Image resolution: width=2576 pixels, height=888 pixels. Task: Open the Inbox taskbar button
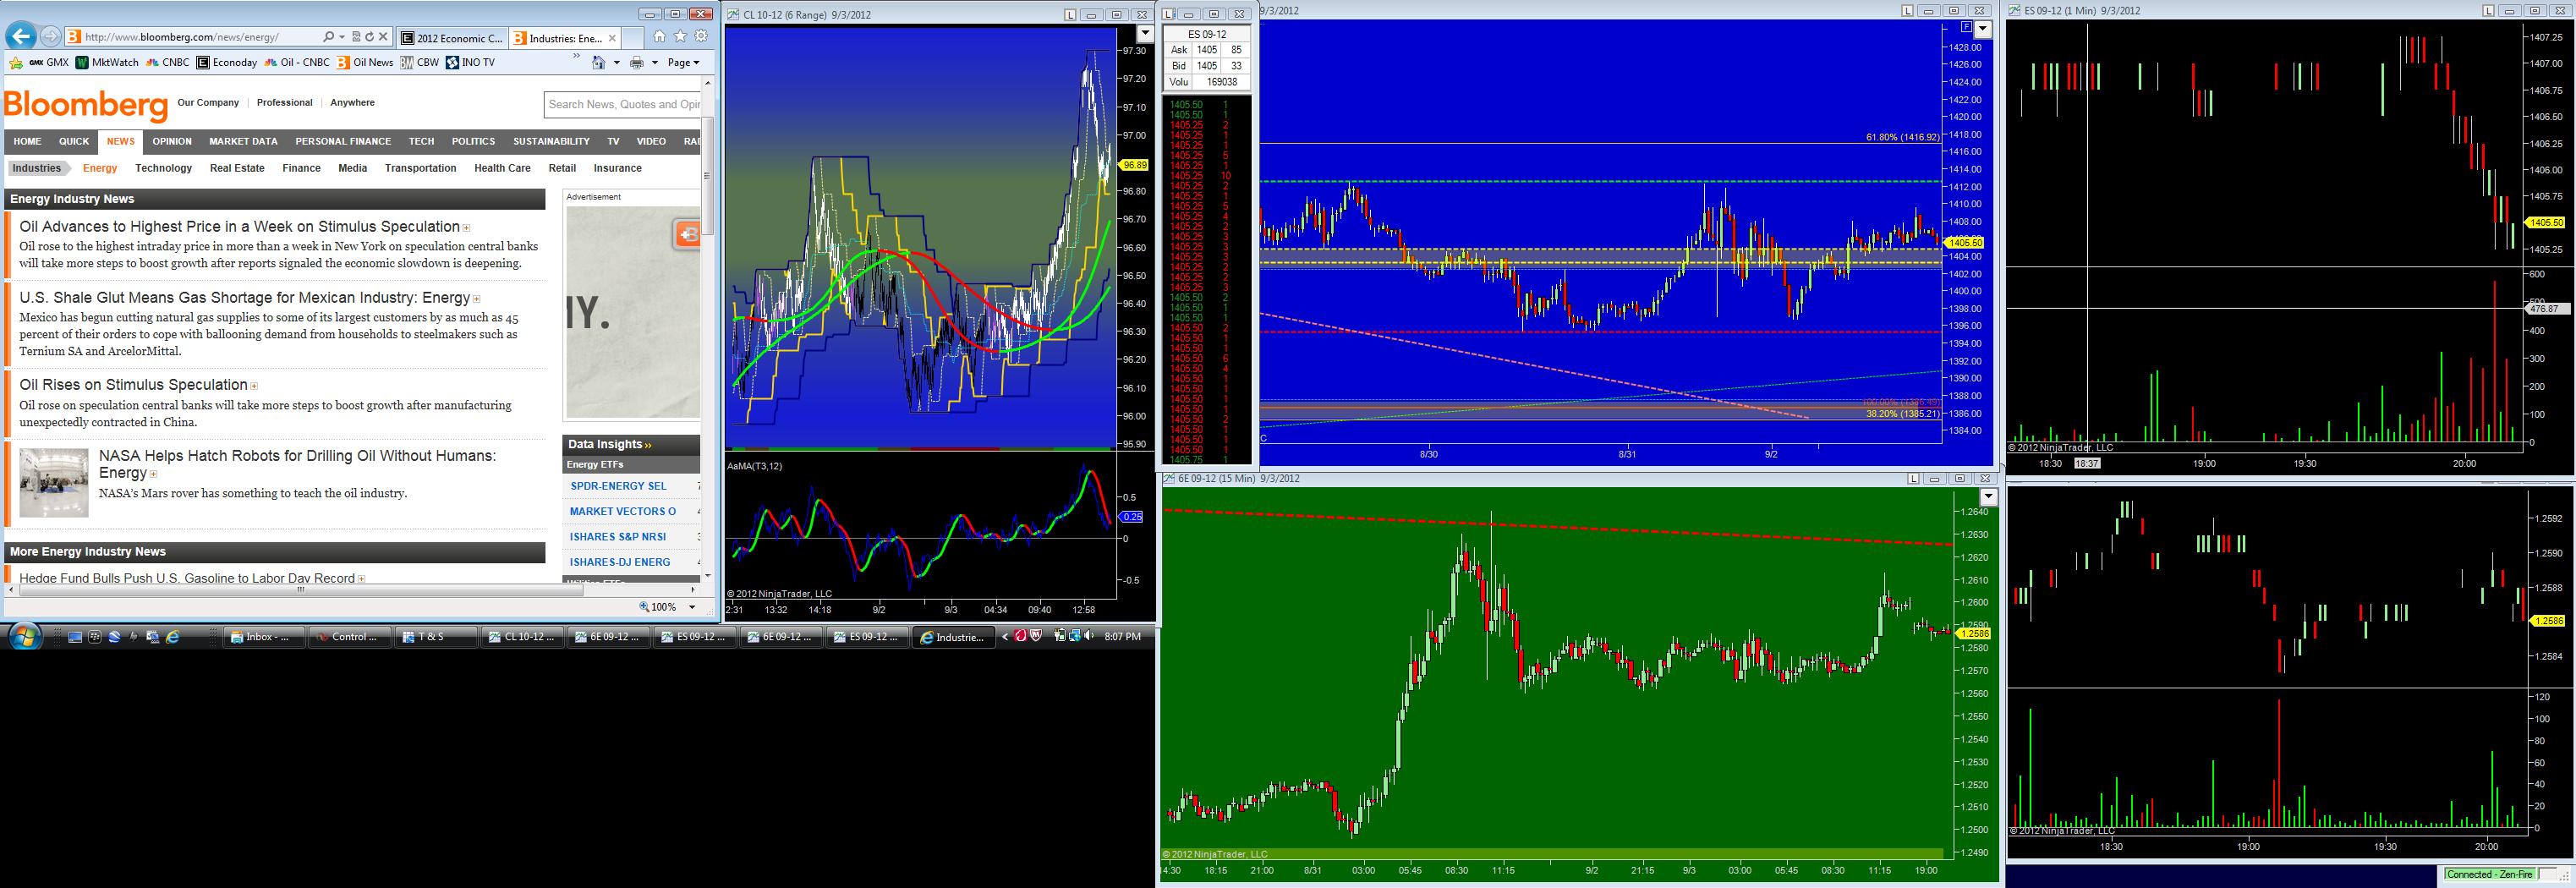[264, 636]
